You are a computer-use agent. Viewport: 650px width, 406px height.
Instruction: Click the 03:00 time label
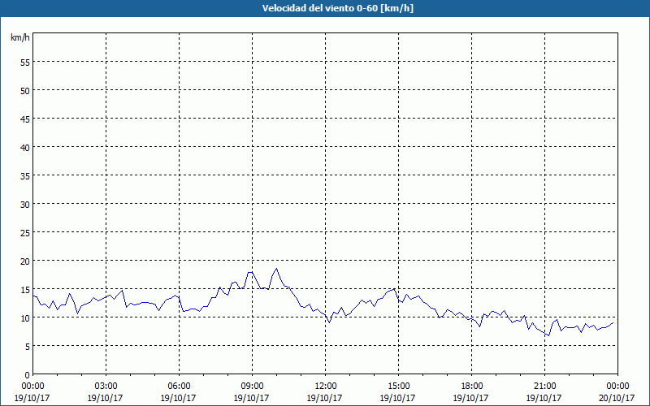coord(106,386)
